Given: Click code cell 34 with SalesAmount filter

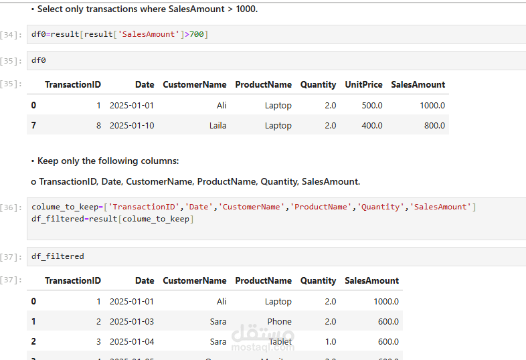Looking at the screenshot, I should coord(276,34).
